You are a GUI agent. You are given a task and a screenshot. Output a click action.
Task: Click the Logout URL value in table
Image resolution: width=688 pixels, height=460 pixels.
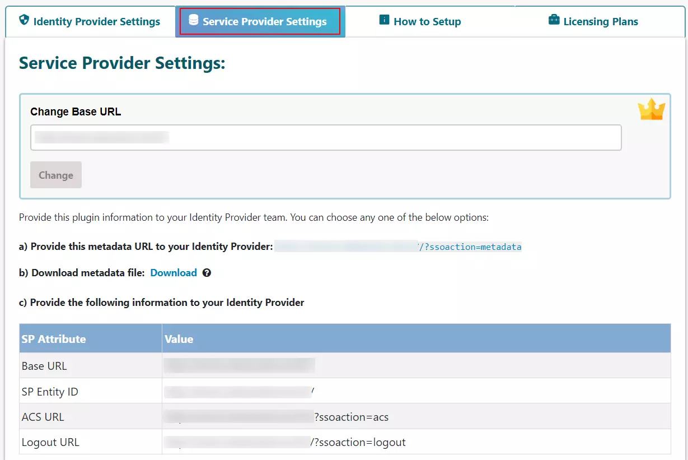(x=285, y=442)
